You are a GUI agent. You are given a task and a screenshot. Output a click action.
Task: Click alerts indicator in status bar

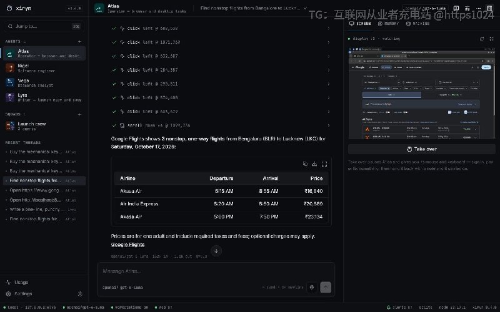[x=399, y=308]
